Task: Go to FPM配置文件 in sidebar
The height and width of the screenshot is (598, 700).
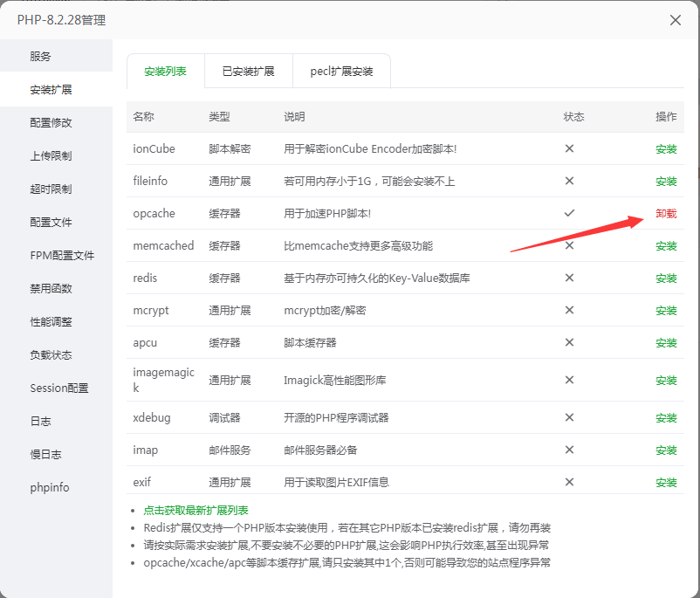Action: point(62,256)
